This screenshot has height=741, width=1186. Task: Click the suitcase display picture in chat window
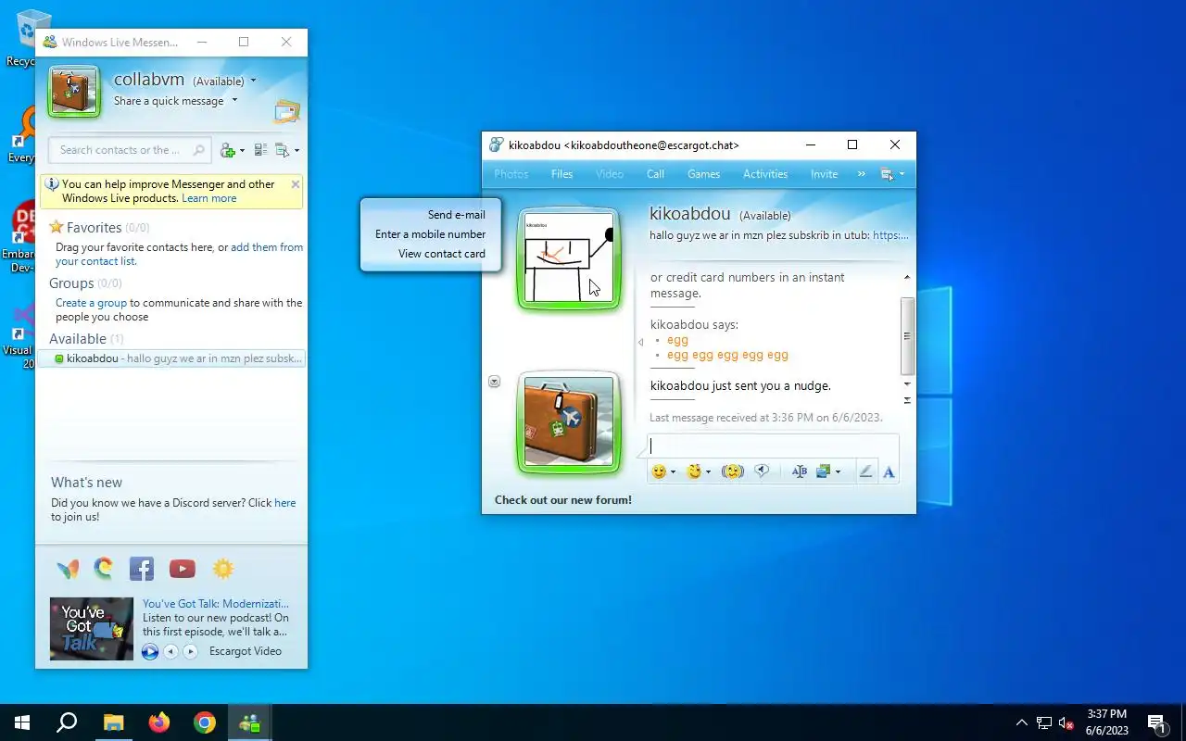[569, 421]
